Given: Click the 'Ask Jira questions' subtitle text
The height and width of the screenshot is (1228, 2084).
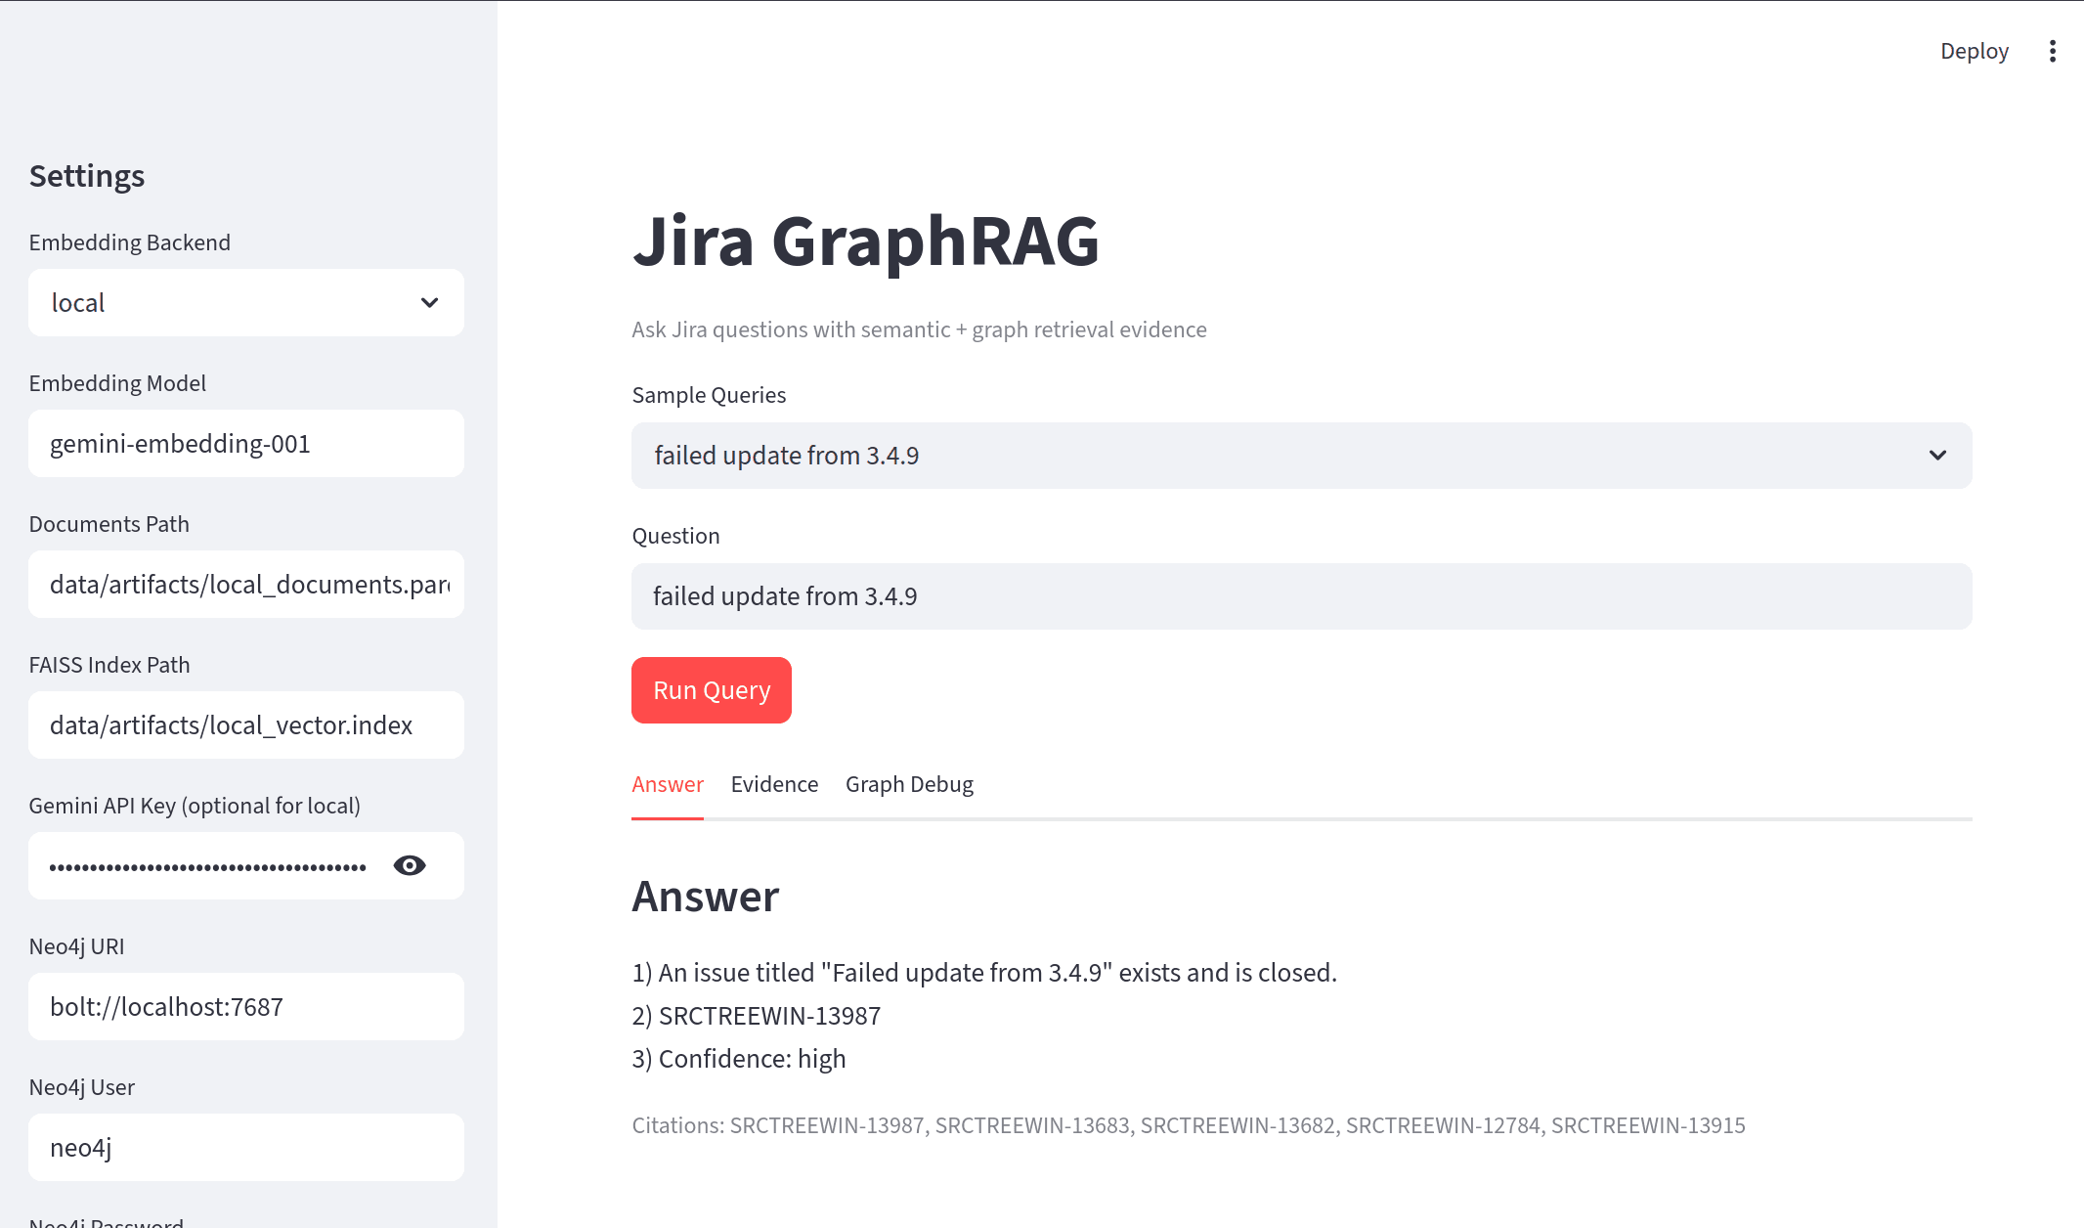Looking at the screenshot, I should (x=919, y=329).
